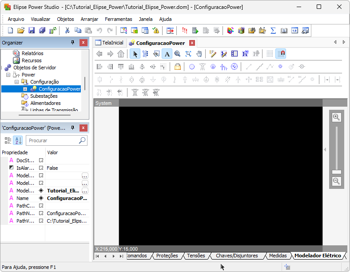Toggle the snap to grid magnet button

click(281, 54)
